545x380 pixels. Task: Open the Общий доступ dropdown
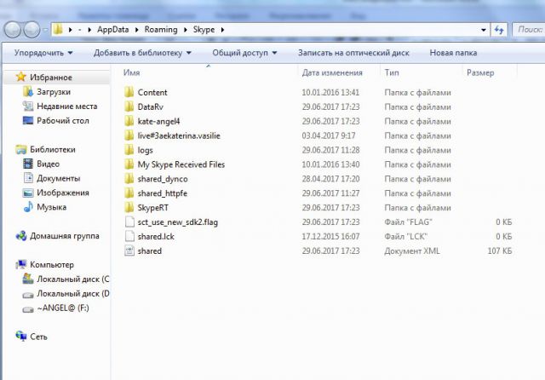point(244,53)
